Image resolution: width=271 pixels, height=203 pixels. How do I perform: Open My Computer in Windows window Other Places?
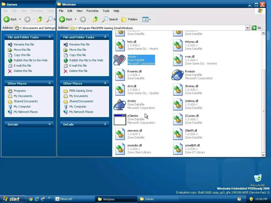[x=78, y=107]
